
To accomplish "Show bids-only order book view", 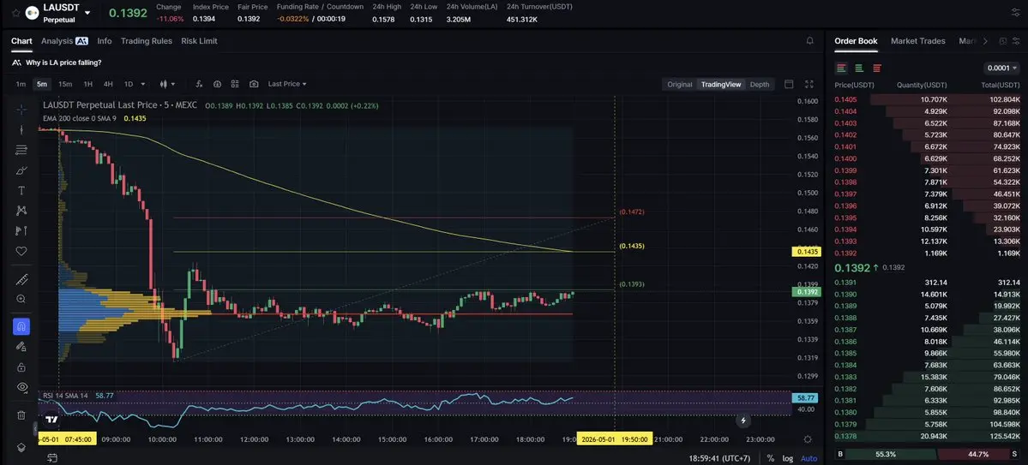I will [x=859, y=69].
